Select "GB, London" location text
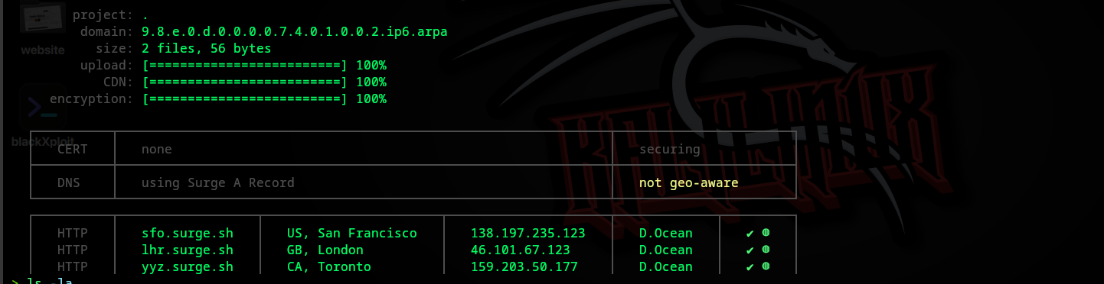Image resolution: width=1104 pixels, height=284 pixels. point(325,250)
